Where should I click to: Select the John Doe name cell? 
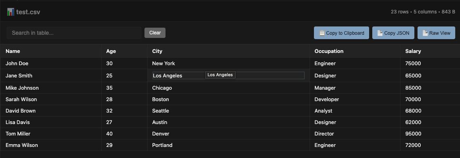17,63
